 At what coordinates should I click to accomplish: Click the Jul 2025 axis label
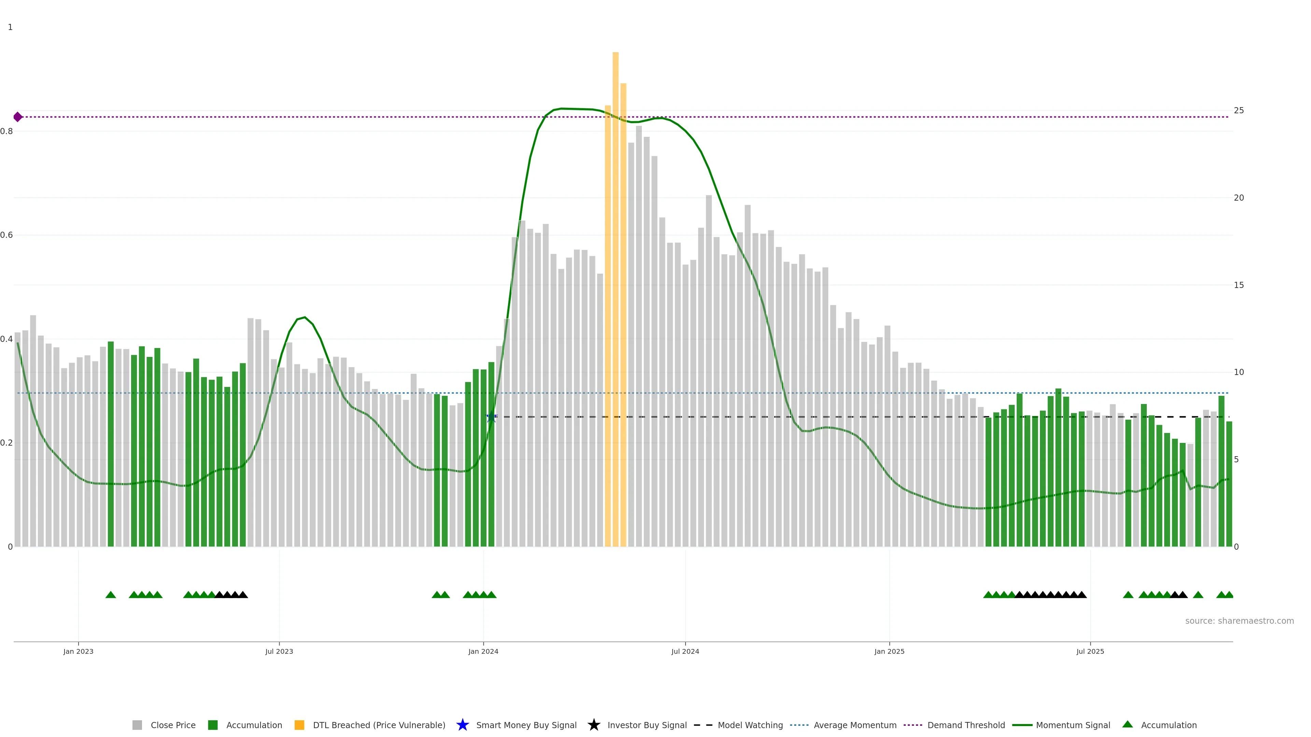(1090, 651)
